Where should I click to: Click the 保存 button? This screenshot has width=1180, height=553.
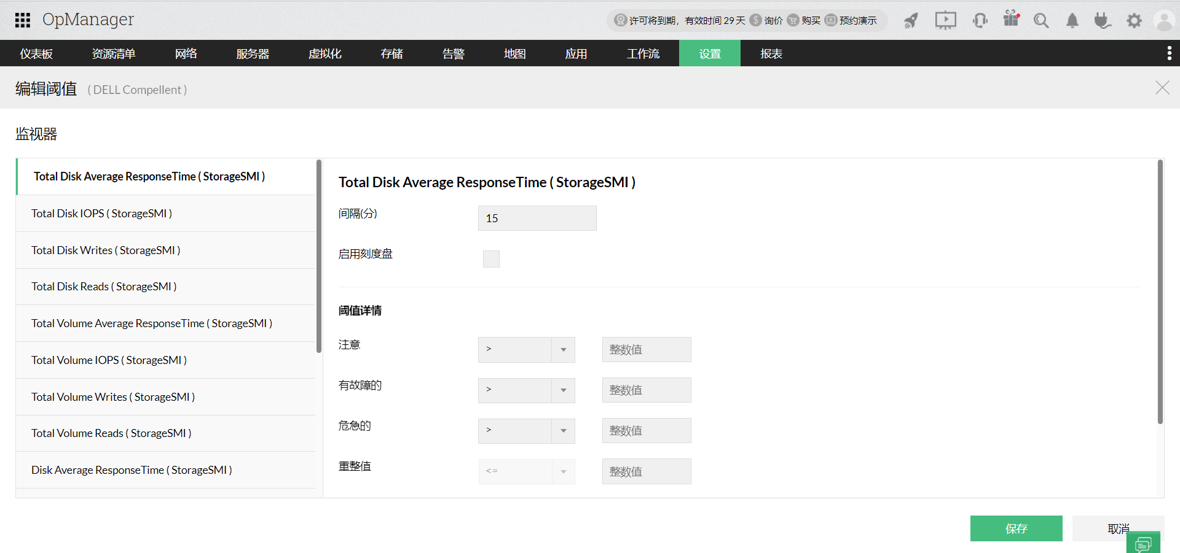click(x=1016, y=528)
